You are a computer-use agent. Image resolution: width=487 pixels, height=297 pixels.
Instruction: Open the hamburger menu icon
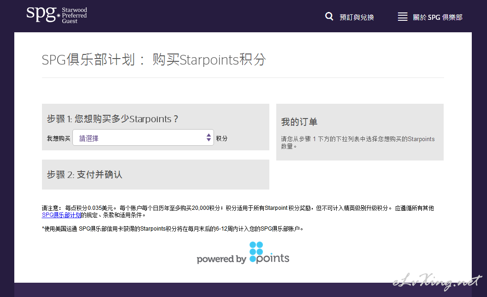403,17
